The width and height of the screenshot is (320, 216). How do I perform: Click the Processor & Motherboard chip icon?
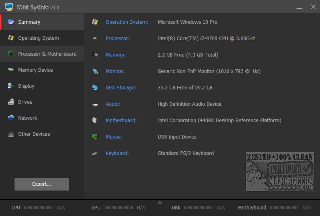click(x=10, y=54)
